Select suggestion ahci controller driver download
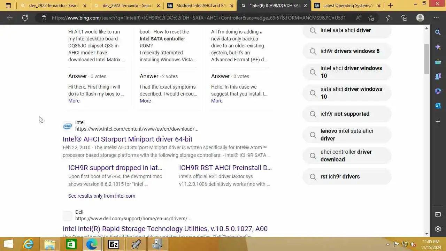446x251 pixels. (x=347, y=155)
